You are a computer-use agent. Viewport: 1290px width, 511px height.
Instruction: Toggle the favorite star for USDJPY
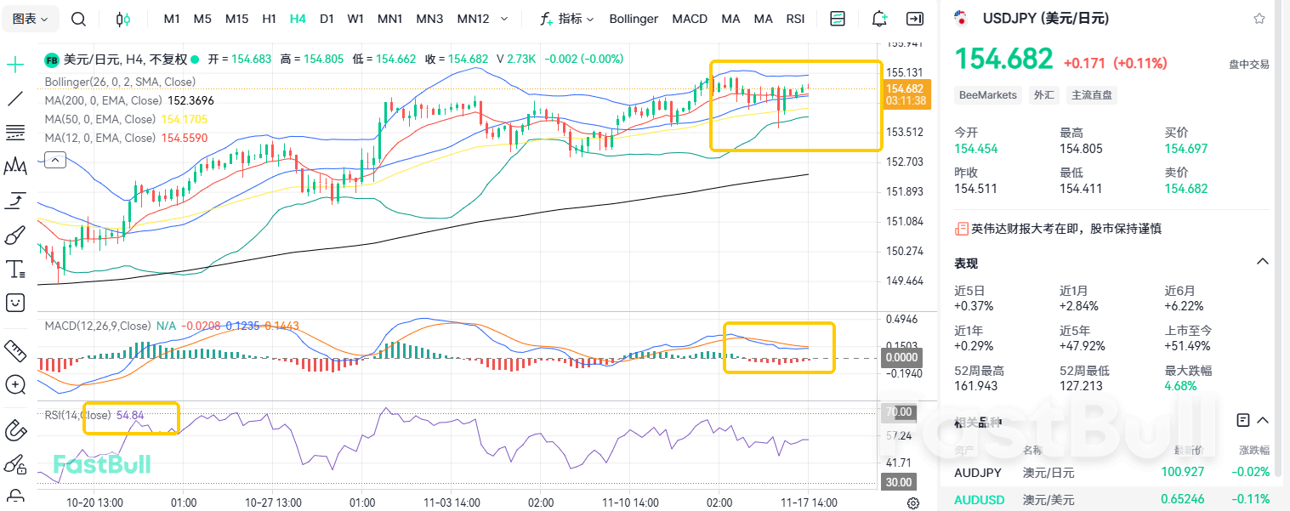[x=1258, y=18]
